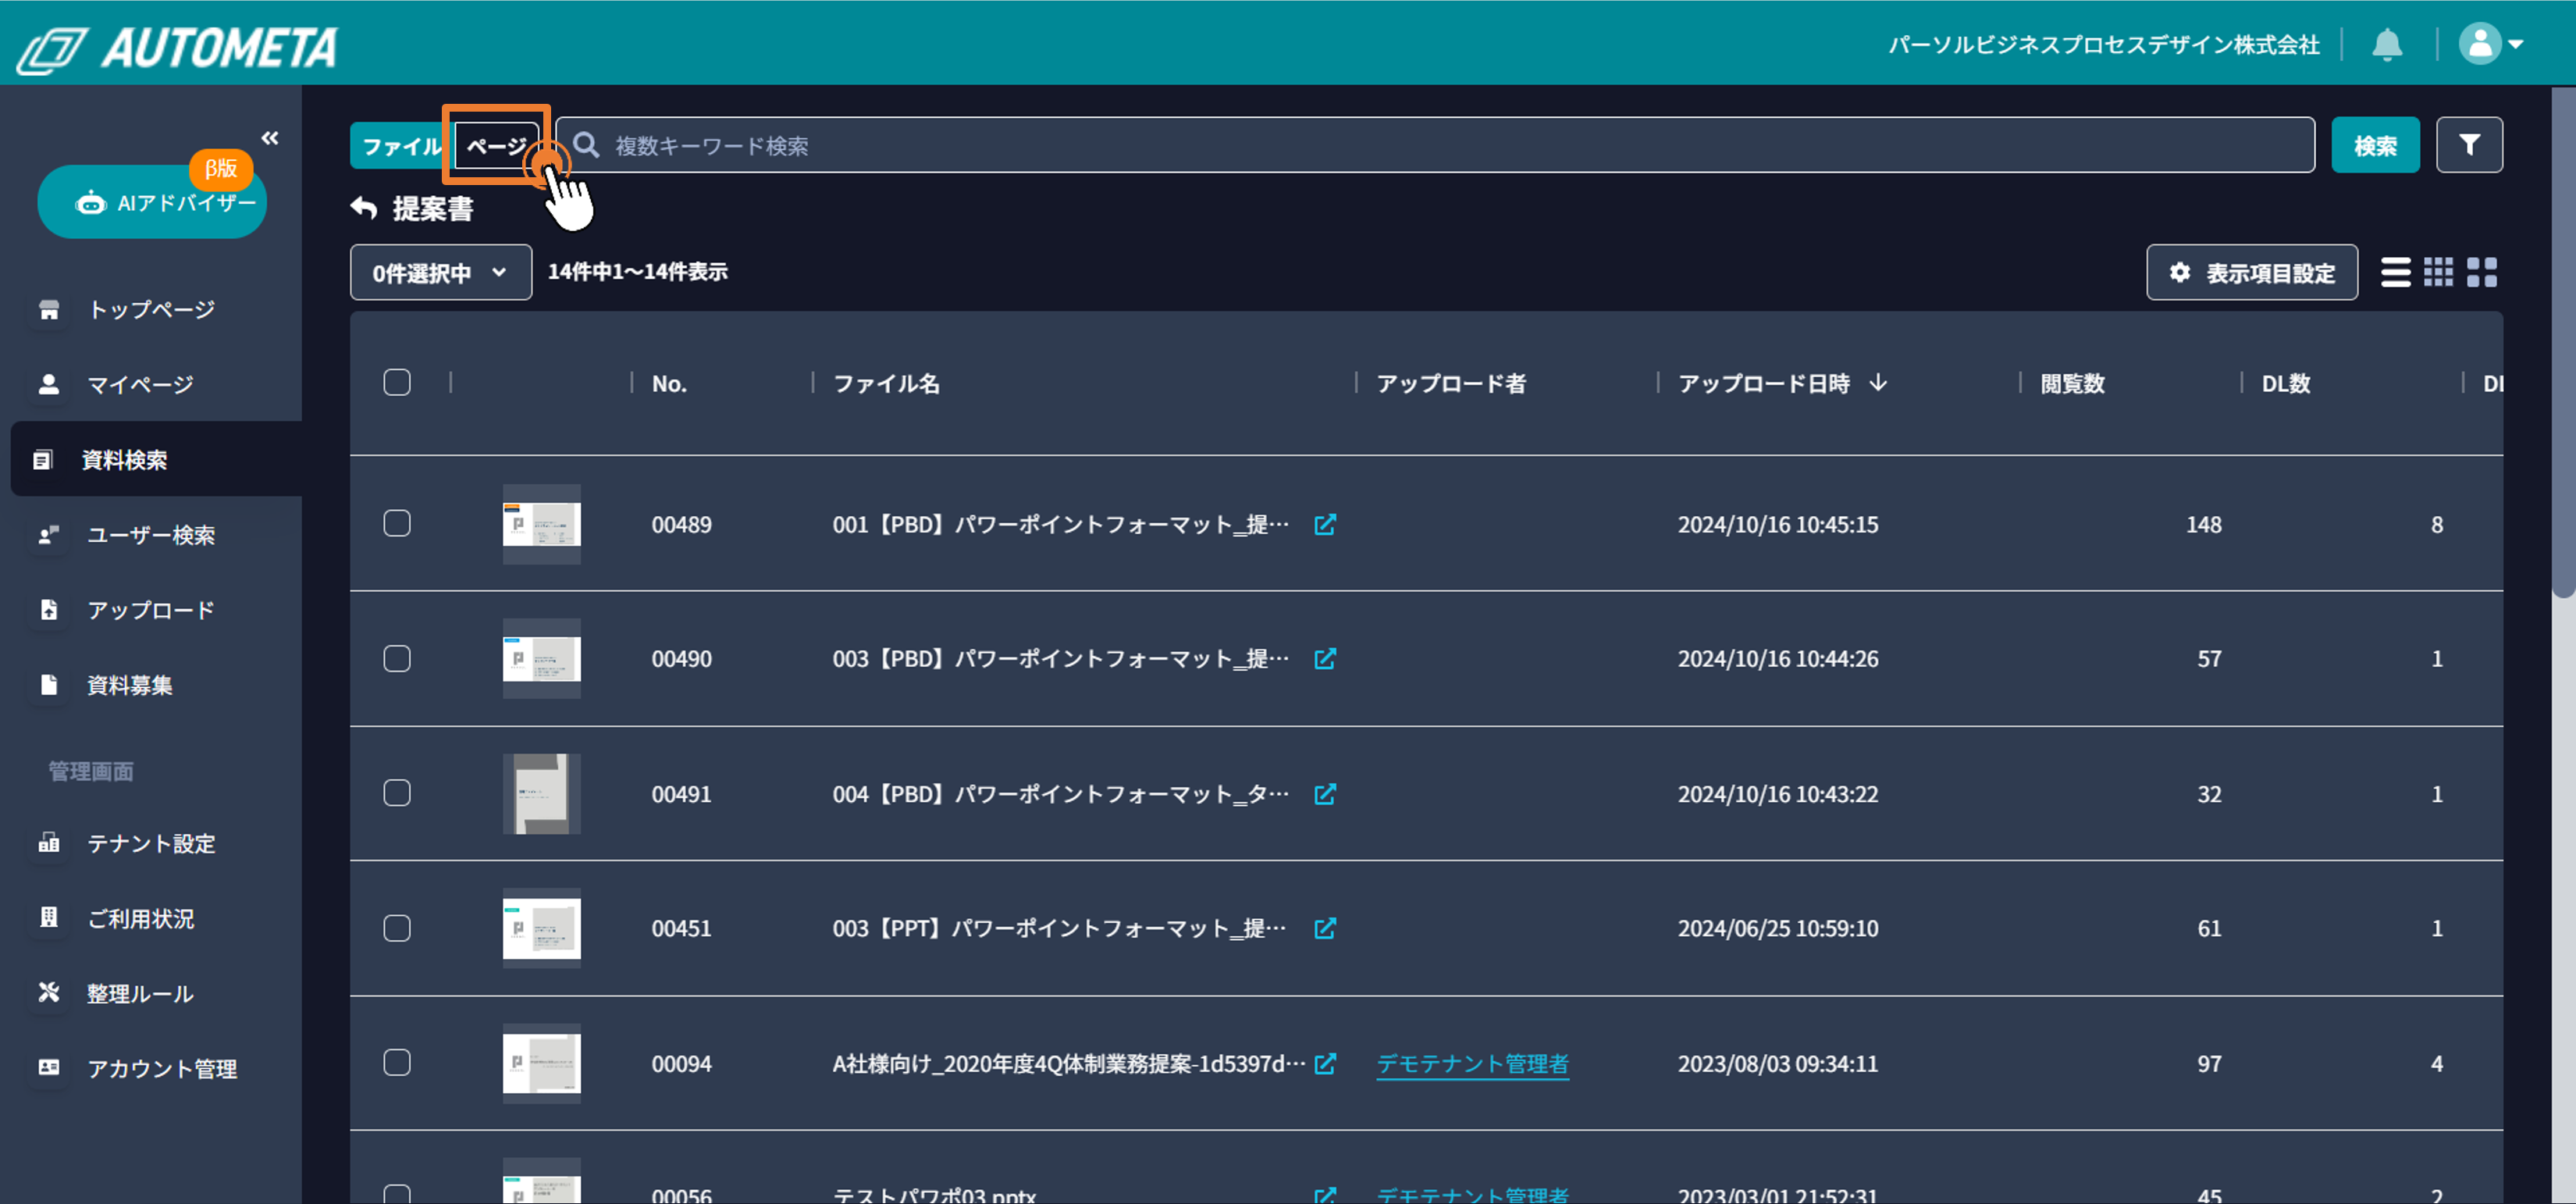Open the notification bell
Image resolution: width=2576 pixels, height=1204 pixels.
pyautogui.click(x=2387, y=45)
